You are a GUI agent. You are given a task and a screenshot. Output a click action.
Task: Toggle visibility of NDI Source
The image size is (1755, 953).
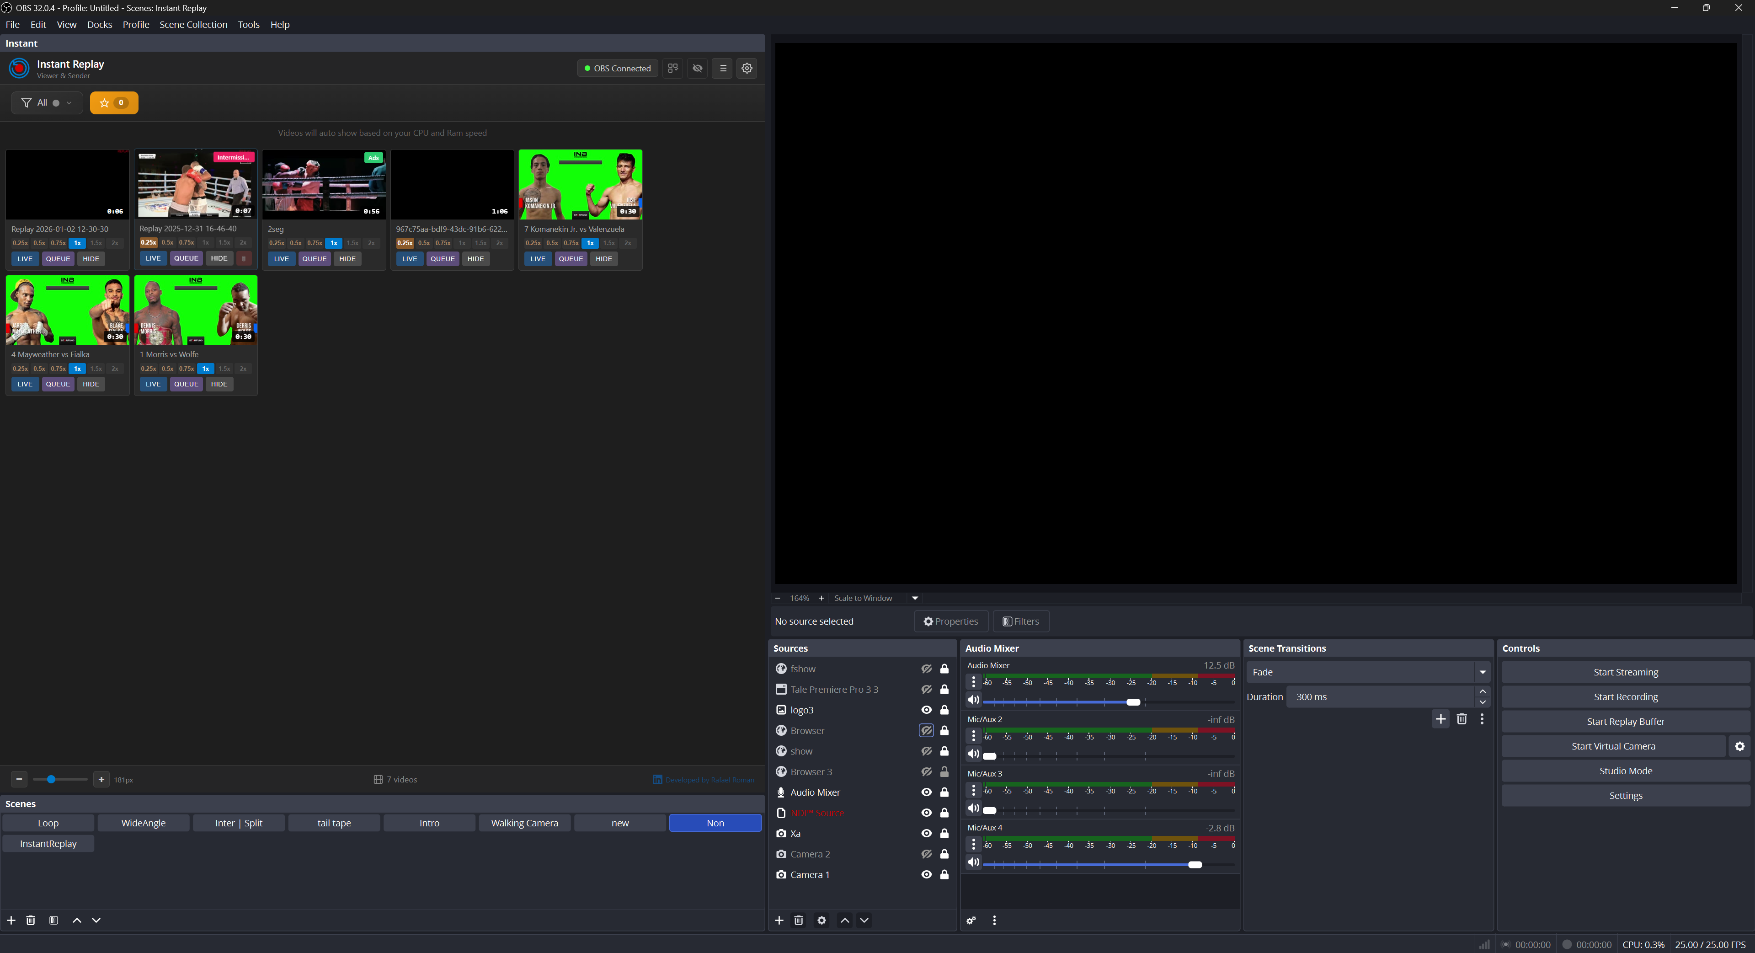click(927, 813)
